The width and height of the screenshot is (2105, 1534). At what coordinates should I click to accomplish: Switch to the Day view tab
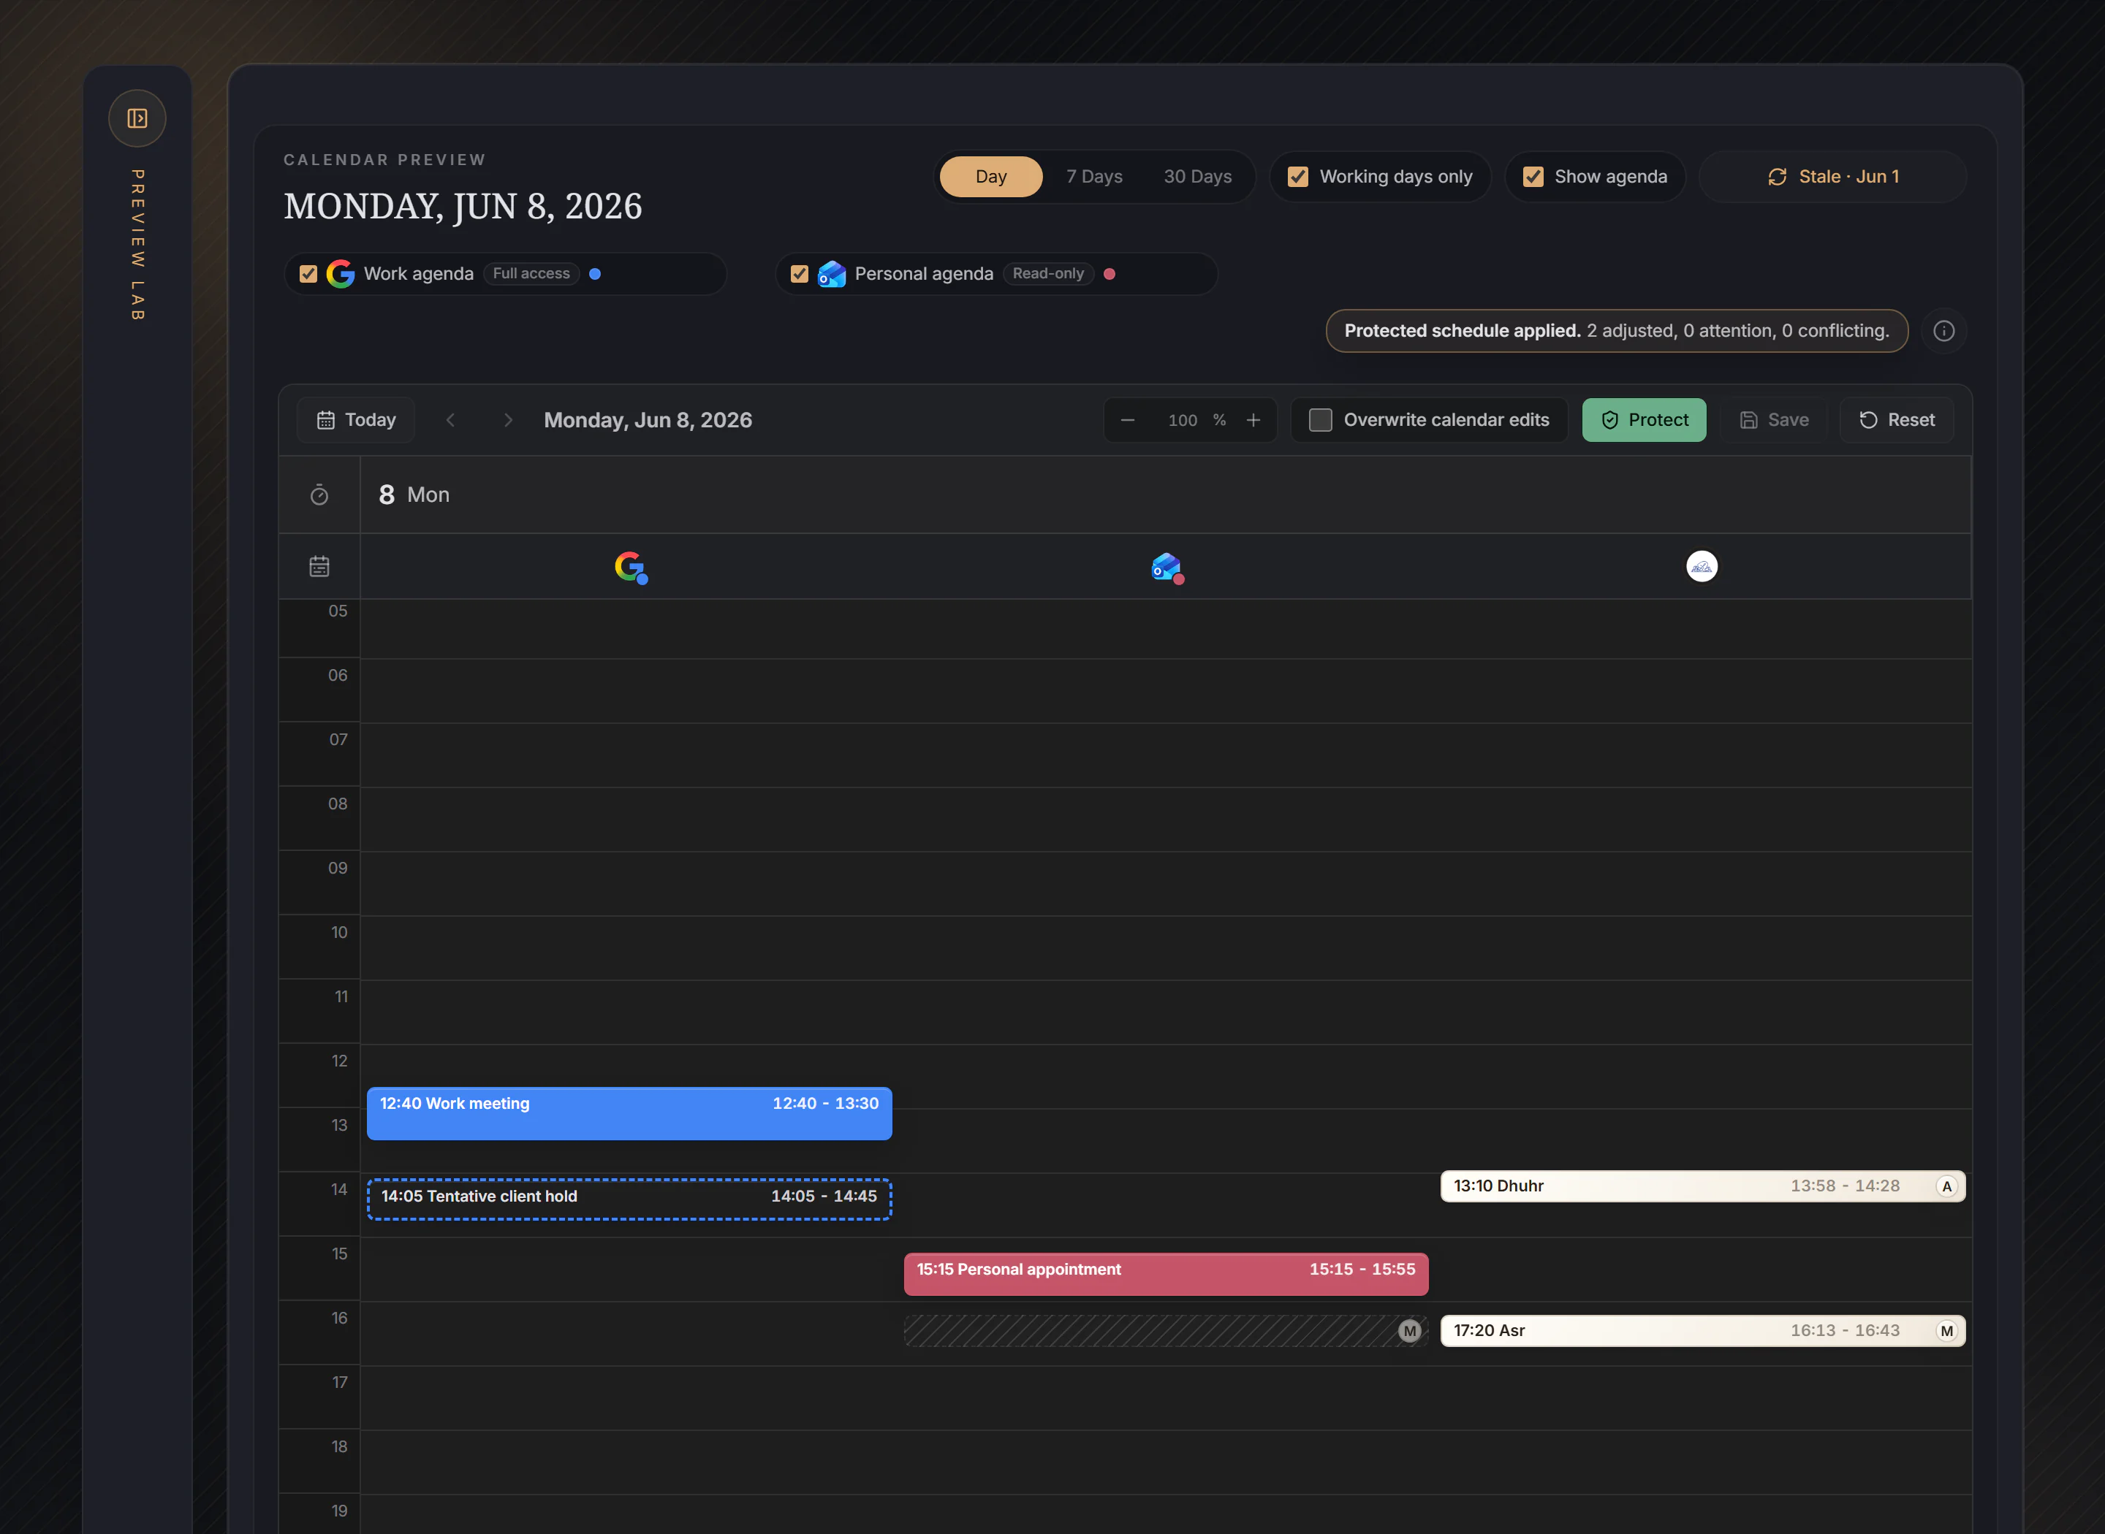coord(990,177)
